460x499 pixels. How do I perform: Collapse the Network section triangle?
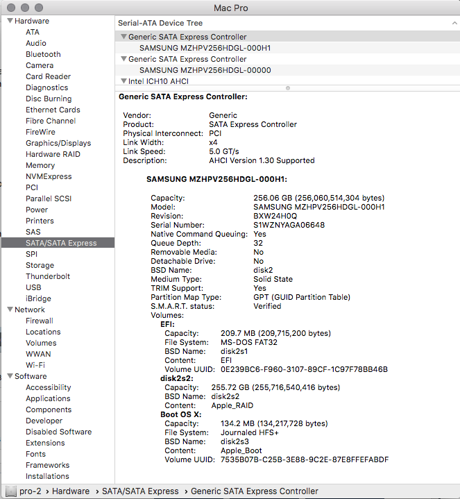(10, 310)
